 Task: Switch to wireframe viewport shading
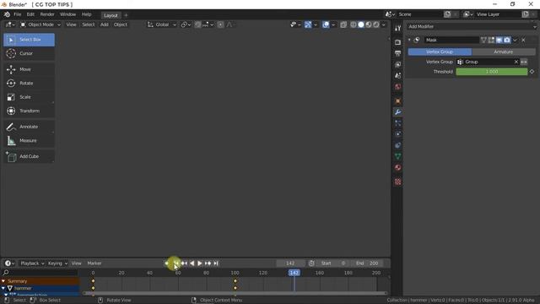[354, 24]
